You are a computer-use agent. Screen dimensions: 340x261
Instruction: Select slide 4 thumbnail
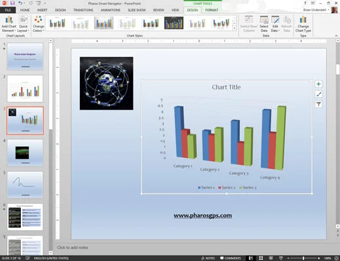[x=25, y=153]
